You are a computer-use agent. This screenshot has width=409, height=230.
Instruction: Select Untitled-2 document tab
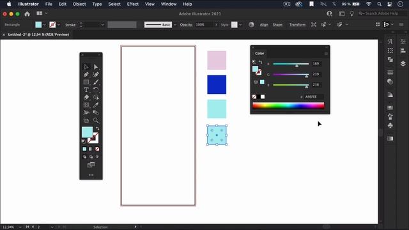point(38,34)
